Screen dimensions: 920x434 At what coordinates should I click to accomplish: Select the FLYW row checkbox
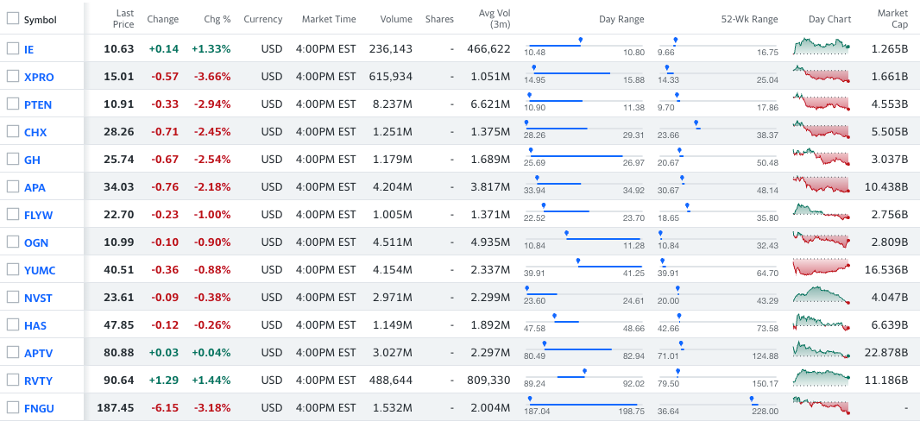[x=13, y=214]
